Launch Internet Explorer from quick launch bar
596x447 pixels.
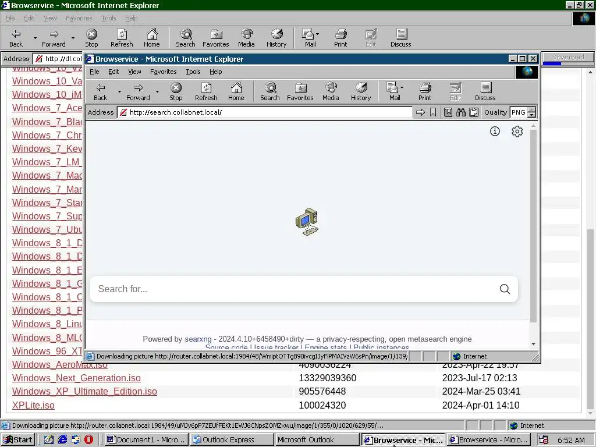[62, 440]
